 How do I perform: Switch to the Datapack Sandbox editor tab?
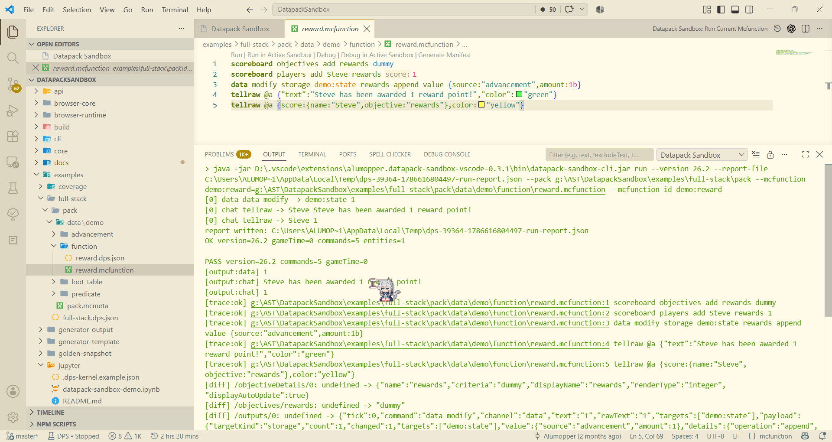[x=240, y=29]
